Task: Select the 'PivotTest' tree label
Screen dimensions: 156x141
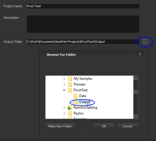Action: 81,90
